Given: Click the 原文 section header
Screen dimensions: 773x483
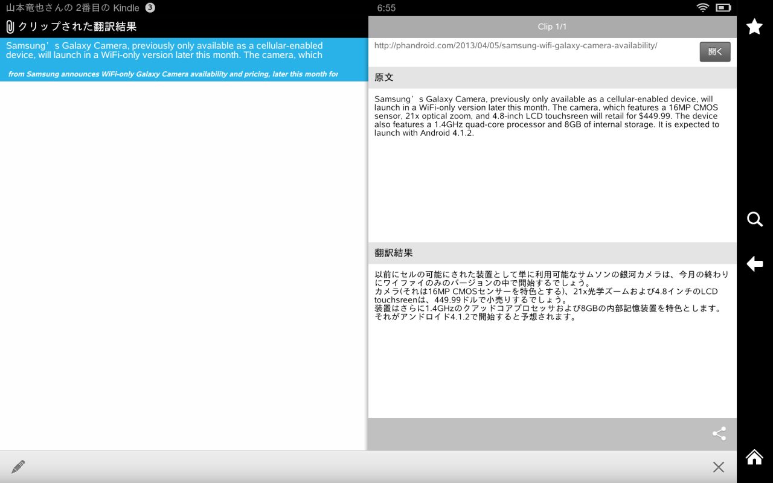Looking at the screenshot, I should point(553,78).
